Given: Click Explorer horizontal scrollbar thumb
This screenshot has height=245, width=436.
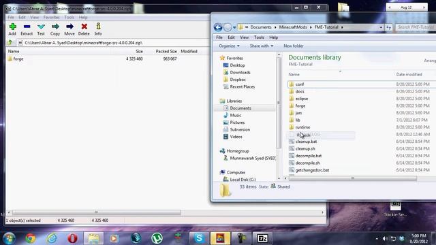Looking at the screenshot, I should 353,178.
